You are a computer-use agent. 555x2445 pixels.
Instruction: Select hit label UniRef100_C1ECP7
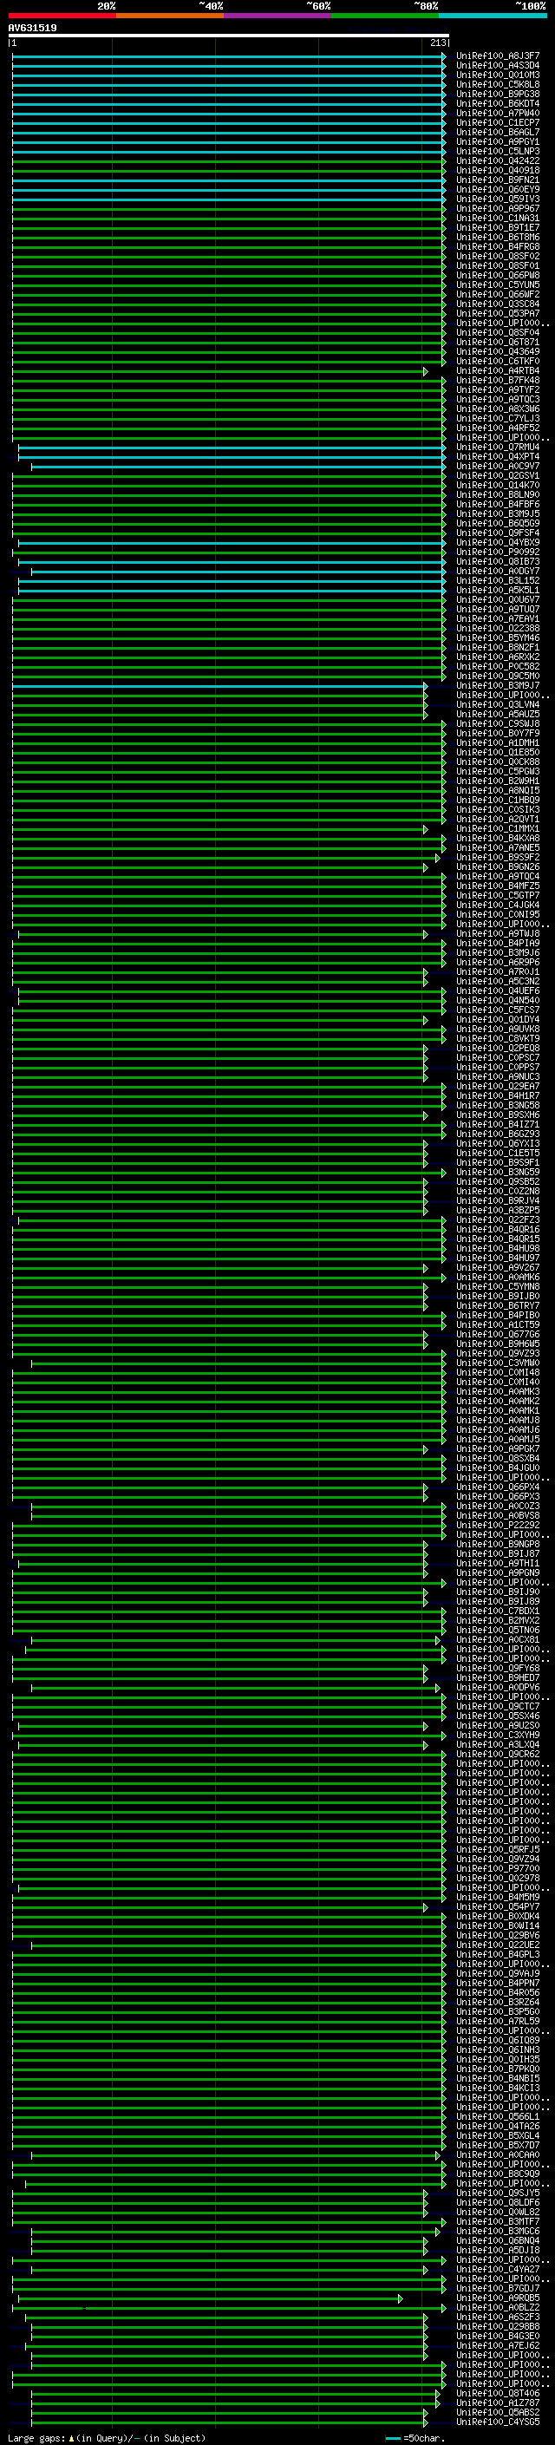coord(498,122)
